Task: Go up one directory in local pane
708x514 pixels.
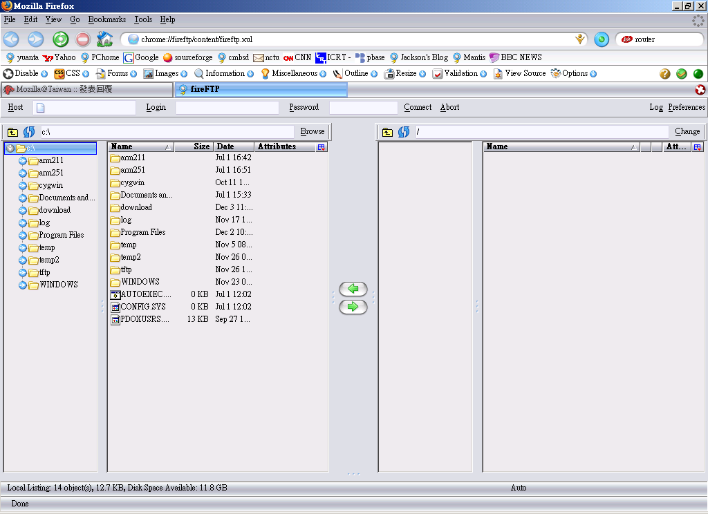Action: tap(12, 132)
